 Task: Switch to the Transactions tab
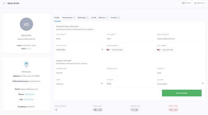point(67,18)
